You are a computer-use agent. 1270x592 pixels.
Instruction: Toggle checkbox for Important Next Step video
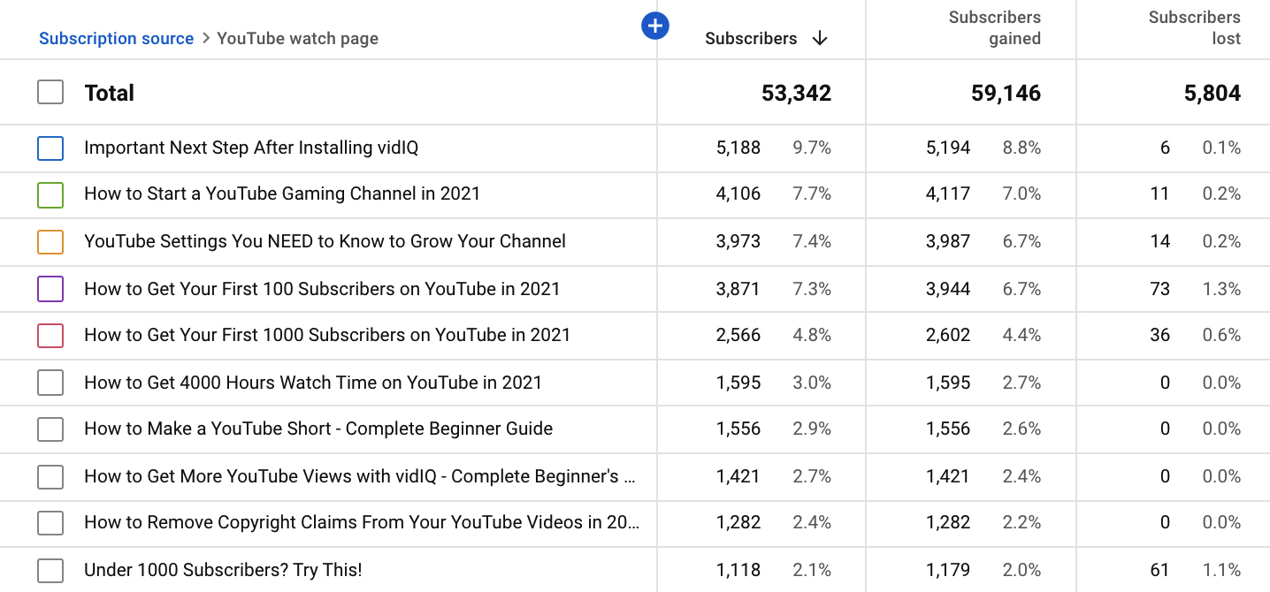50,148
